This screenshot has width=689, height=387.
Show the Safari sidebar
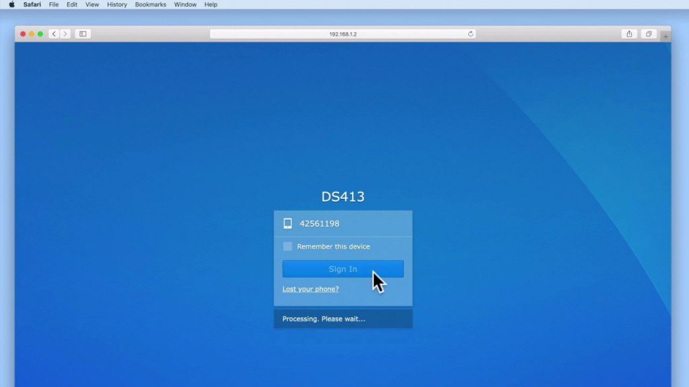83,34
